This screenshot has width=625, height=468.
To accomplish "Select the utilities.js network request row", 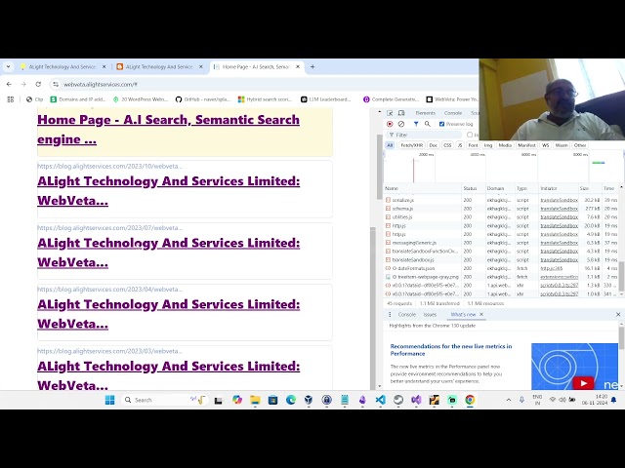I will click(501, 216).
